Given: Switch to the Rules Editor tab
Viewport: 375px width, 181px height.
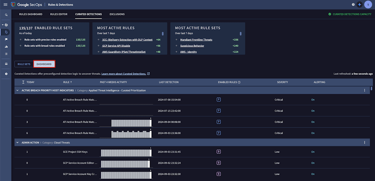Looking at the screenshot, I should [x=59, y=14].
